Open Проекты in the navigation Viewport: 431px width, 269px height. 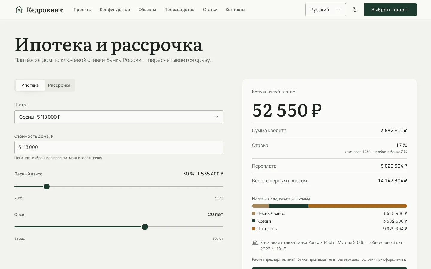click(83, 10)
